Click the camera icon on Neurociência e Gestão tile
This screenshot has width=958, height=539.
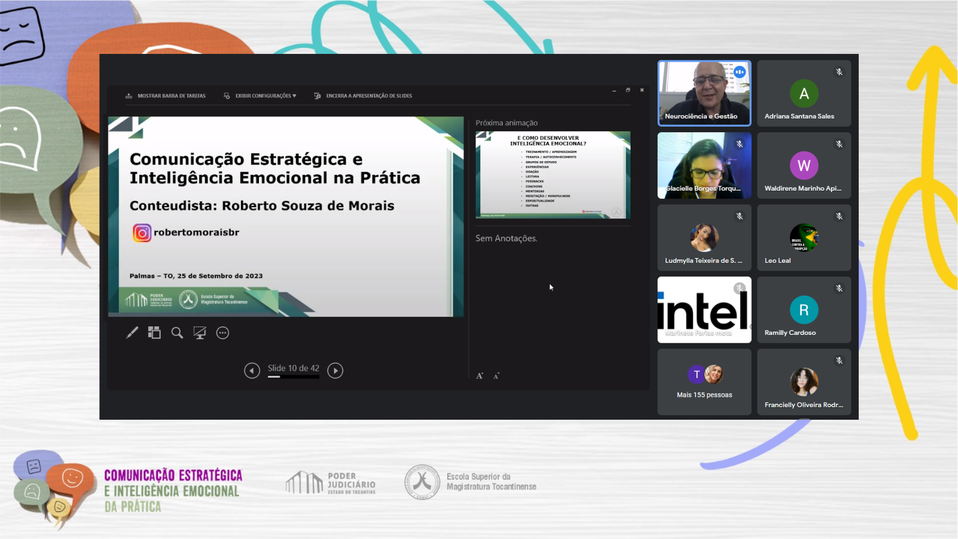(x=740, y=72)
